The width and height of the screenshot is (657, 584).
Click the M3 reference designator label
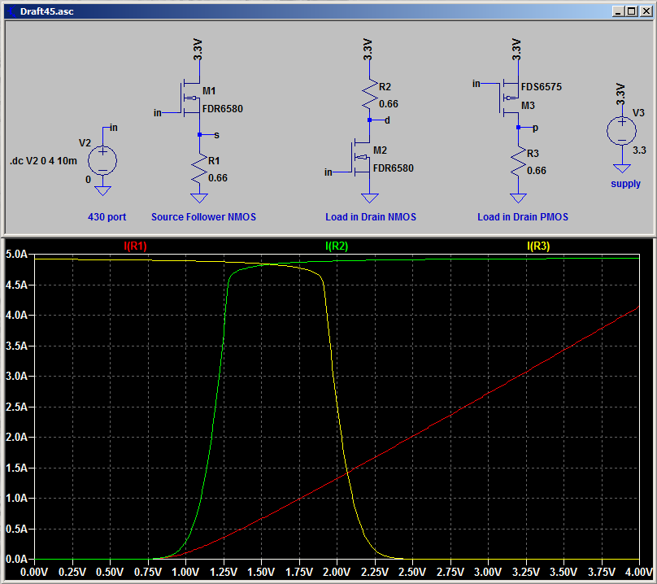tap(528, 106)
